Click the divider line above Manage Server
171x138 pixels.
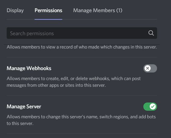[82, 96]
